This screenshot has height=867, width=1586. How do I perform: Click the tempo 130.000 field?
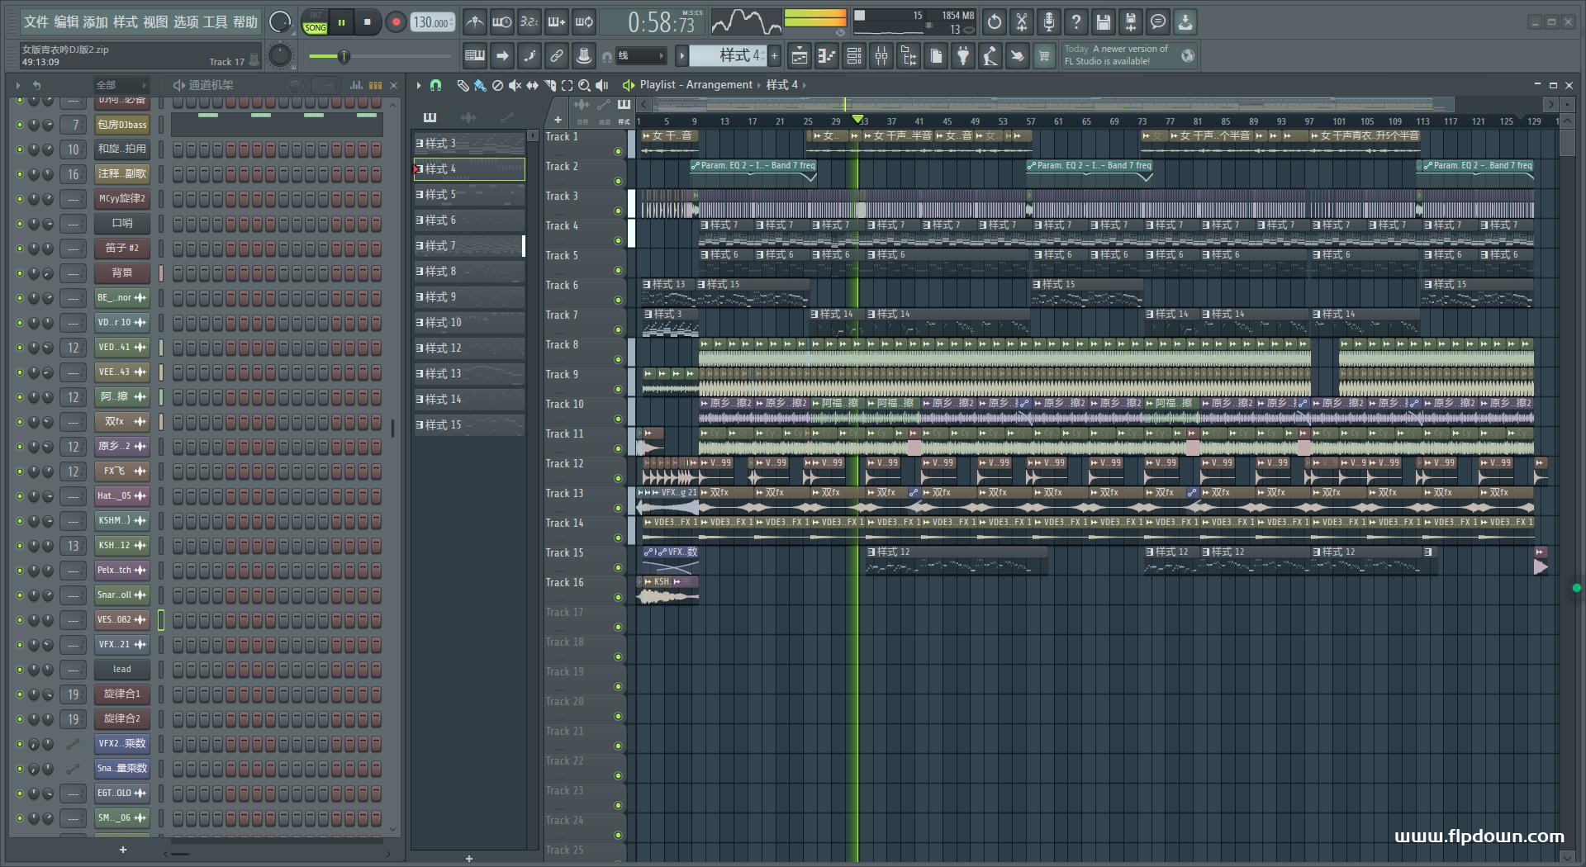[x=432, y=22]
